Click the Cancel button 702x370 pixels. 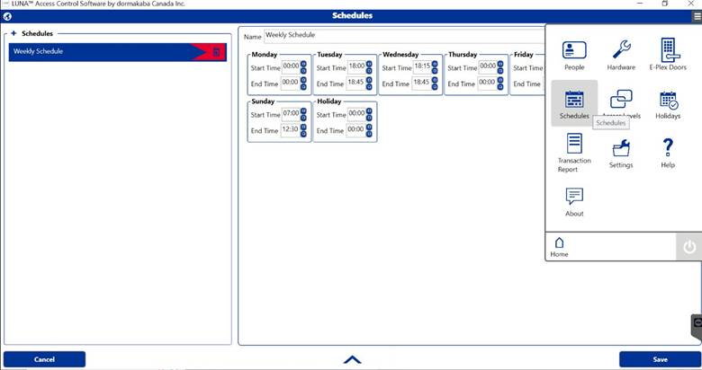(44, 359)
